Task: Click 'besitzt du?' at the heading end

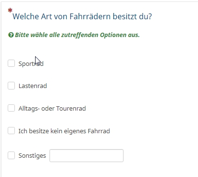Action: [132, 16]
